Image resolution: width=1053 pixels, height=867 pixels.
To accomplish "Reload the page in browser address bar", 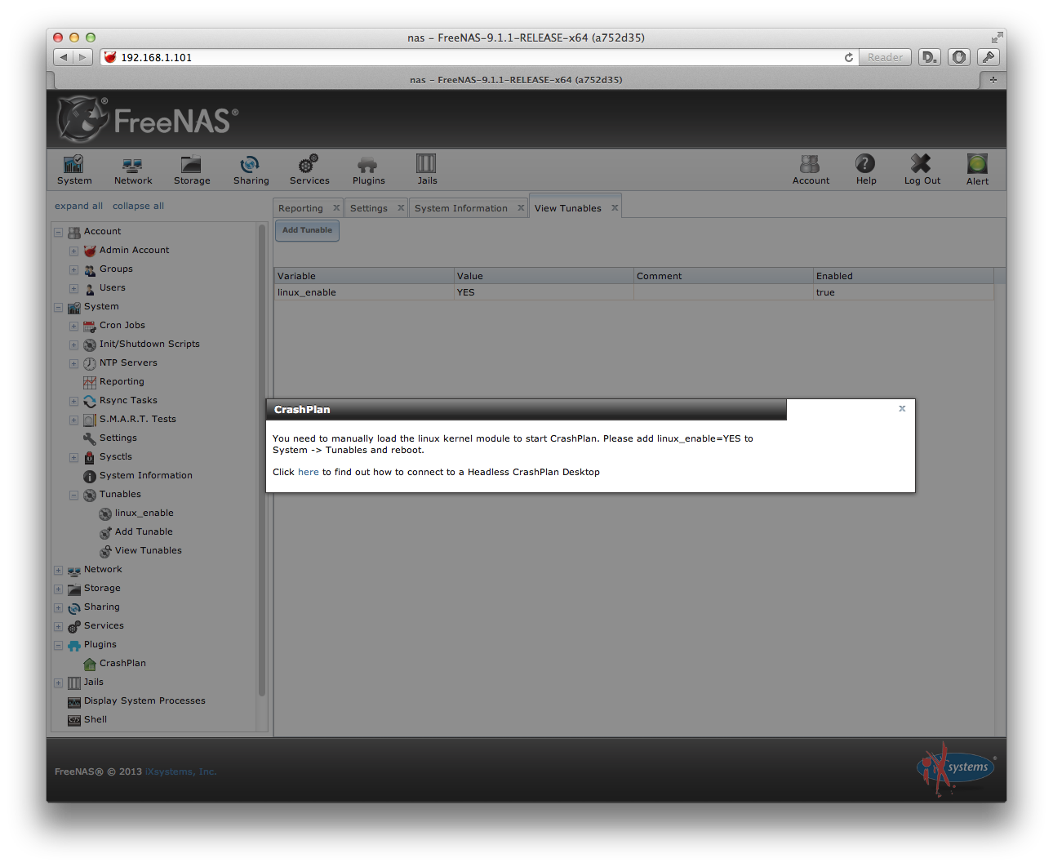I will click(x=849, y=57).
